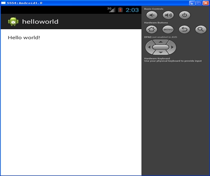Click the emulator power button
210x176 pixels.
coord(185,15)
